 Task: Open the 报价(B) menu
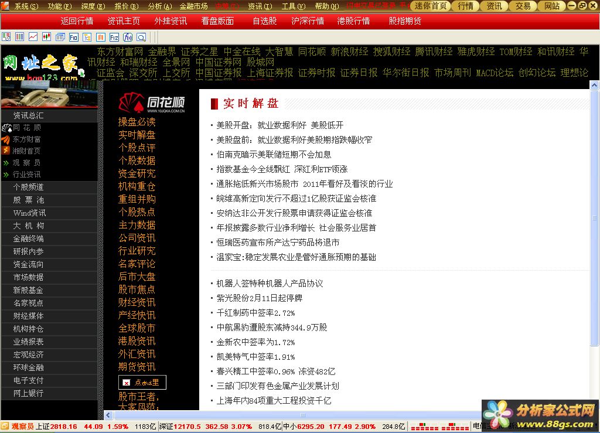[127, 6]
